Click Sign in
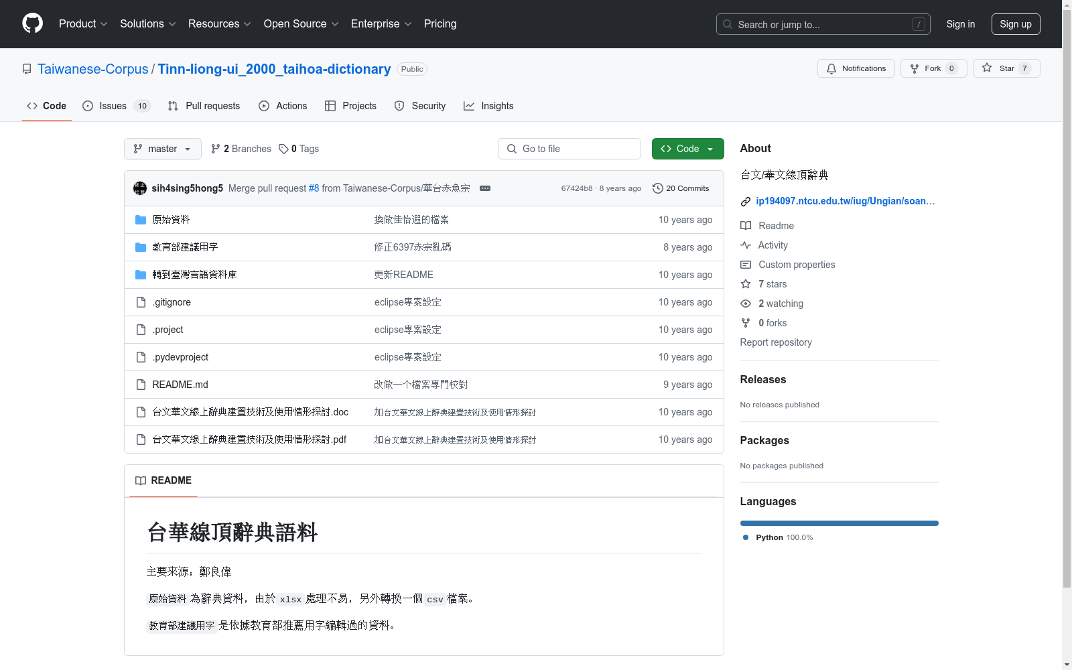The width and height of the screenshot is (1072, 670). pos(961,24)
